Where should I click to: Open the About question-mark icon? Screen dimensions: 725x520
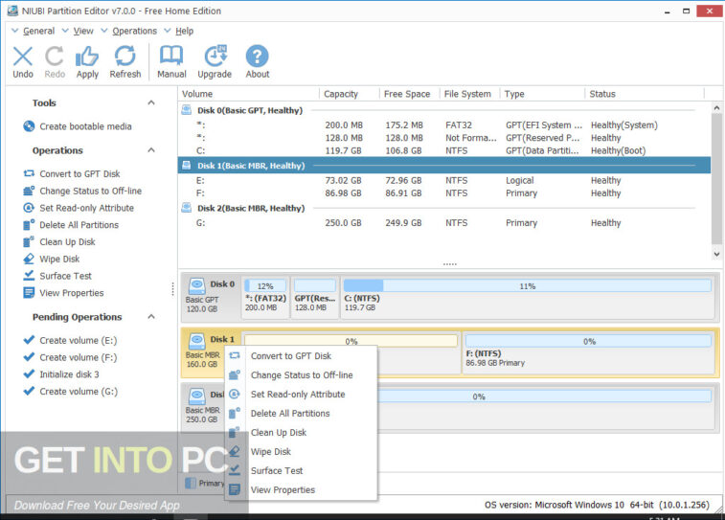pyautogui.click(x=257, y=57)
